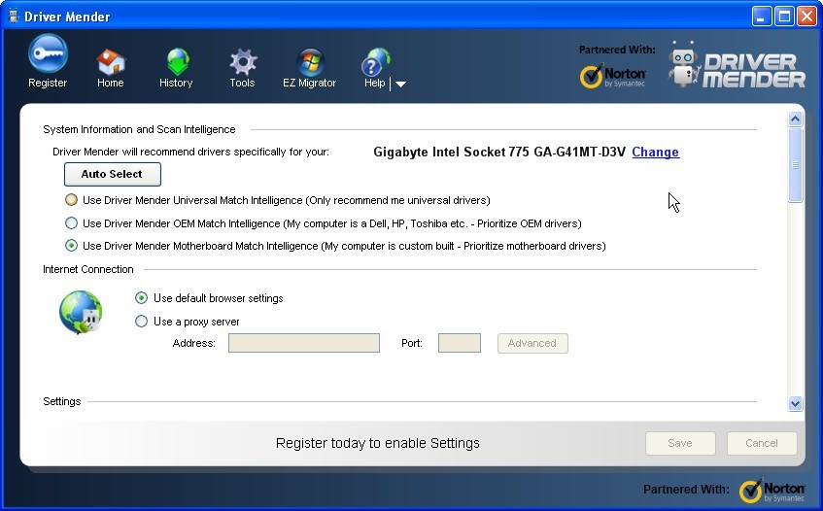This screenshot has height=511, width=823.
Task: Open the History globe icon
Action: pyautogui.click(x=178, y=61)
